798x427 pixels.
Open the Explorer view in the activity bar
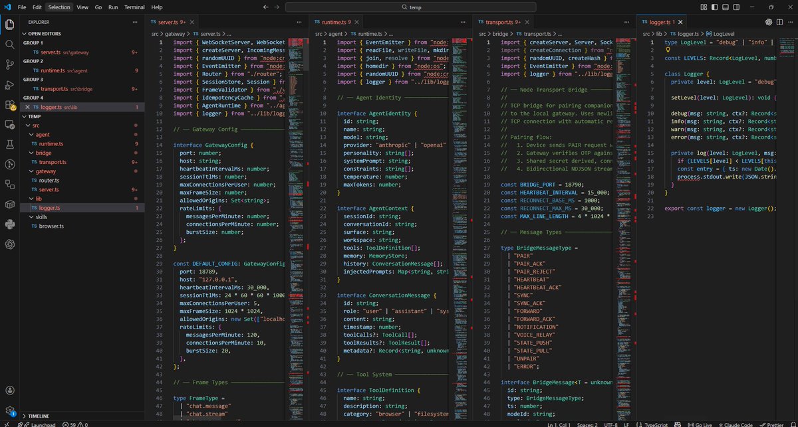10,25
